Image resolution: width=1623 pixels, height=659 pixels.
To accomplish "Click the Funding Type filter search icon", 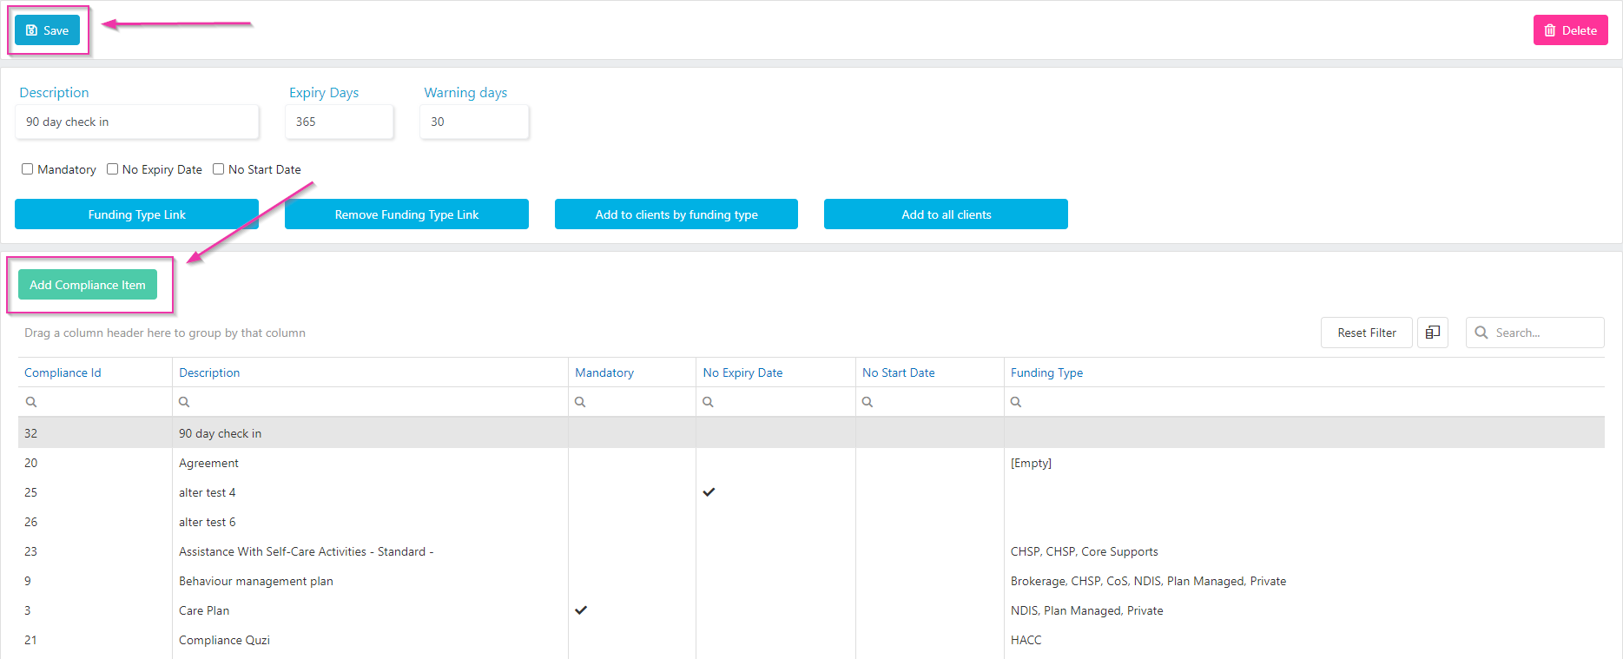I will coord(1016,402).
